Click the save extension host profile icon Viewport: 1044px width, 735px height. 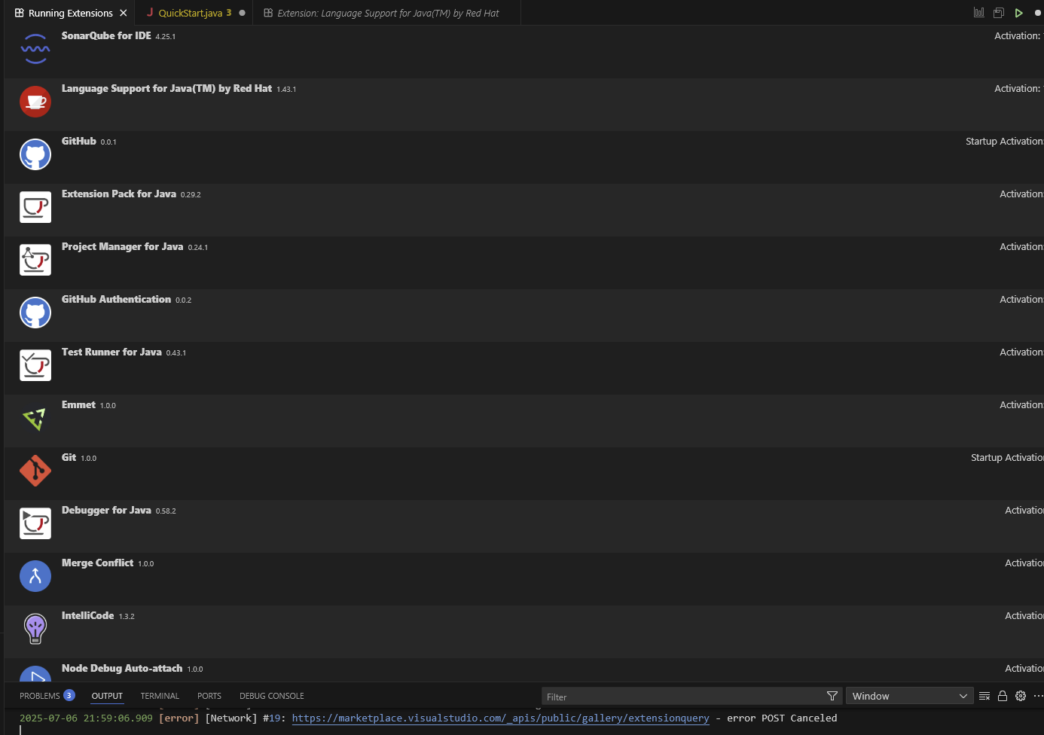click(x=999, y=13)
